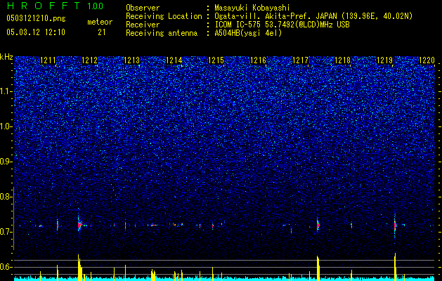Click the meteor echo just after 1219
442x281 pixels.
tap(395, 226)
